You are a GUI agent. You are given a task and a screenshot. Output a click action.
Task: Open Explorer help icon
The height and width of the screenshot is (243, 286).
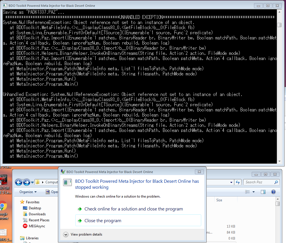point(273,192)
